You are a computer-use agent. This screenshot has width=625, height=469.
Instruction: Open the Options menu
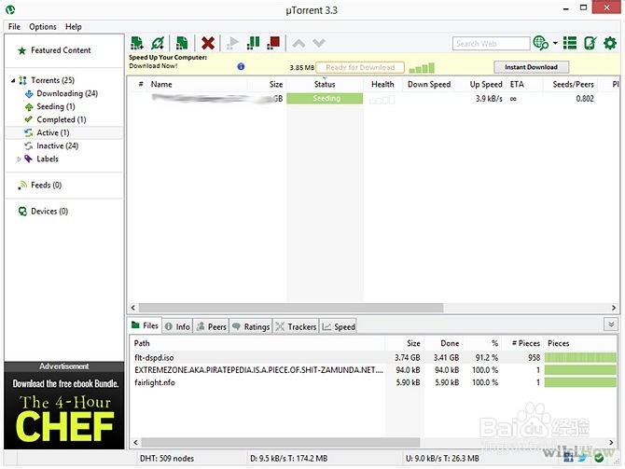[x=43, y=27]
